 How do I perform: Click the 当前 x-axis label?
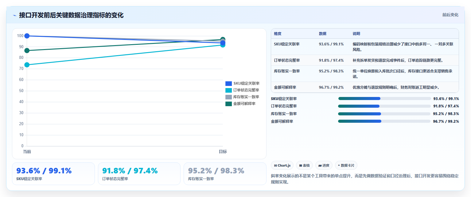(x=27, y=152)
